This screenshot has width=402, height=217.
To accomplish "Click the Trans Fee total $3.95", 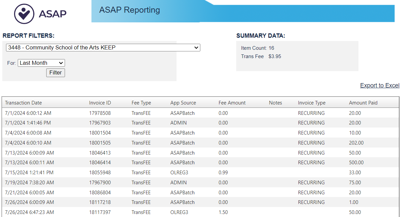I will tap(275, 56).
